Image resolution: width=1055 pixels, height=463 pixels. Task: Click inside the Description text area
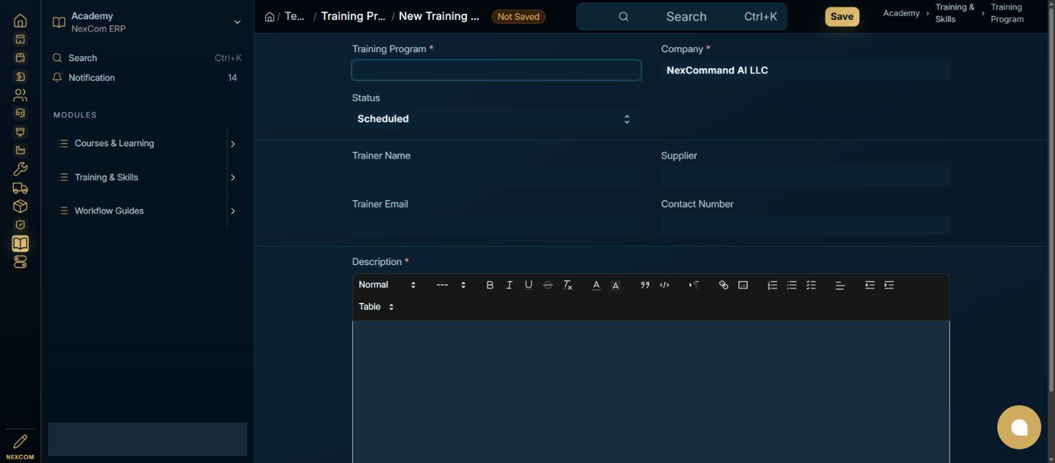click(x=651, y=392)
